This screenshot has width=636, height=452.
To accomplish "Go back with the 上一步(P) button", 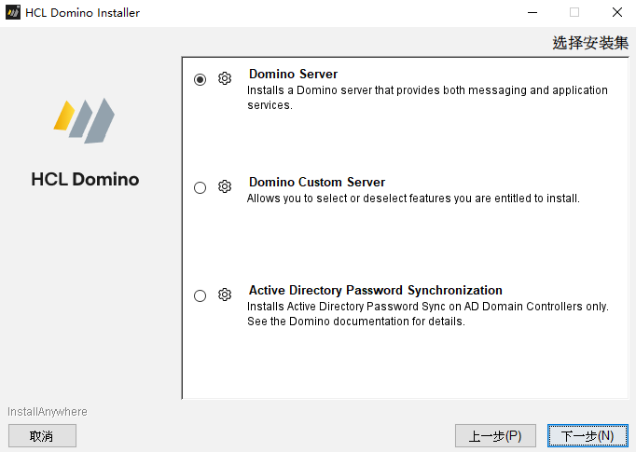I will [495, 436].
